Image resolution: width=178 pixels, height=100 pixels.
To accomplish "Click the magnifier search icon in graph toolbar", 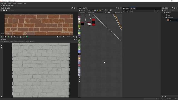I will pos(90,10).
